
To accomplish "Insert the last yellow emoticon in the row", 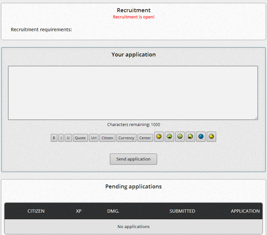I will (x=211, y=136).
